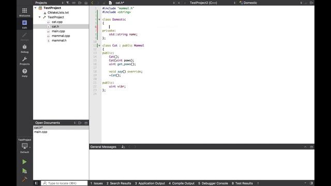Close the Open Documents pane
331x186 pixels.
tap(86, 123)
